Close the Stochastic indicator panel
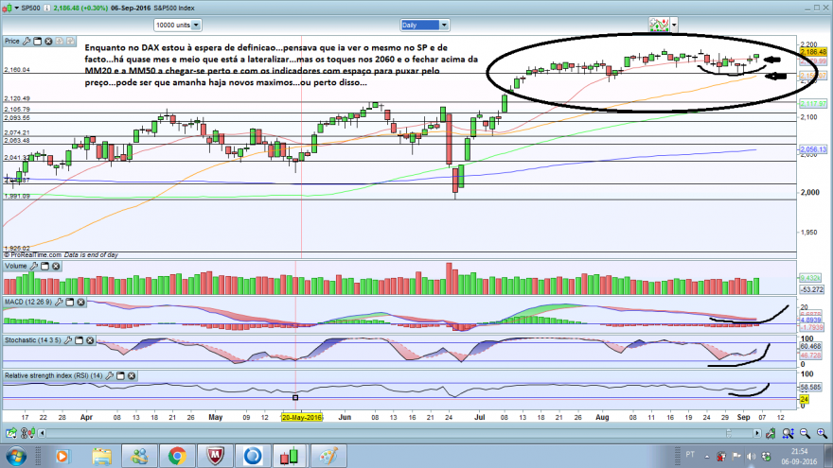Viewport: 833px width, 468px height. (x=90, y=340)
